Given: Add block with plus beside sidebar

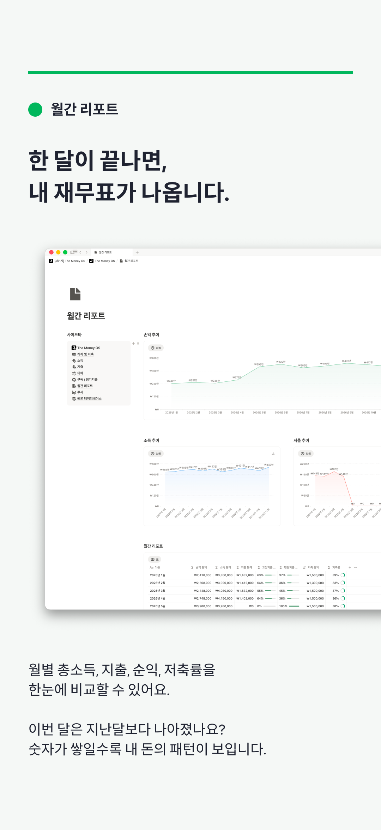Looking at the screenshot, I should tap(134, 344).
